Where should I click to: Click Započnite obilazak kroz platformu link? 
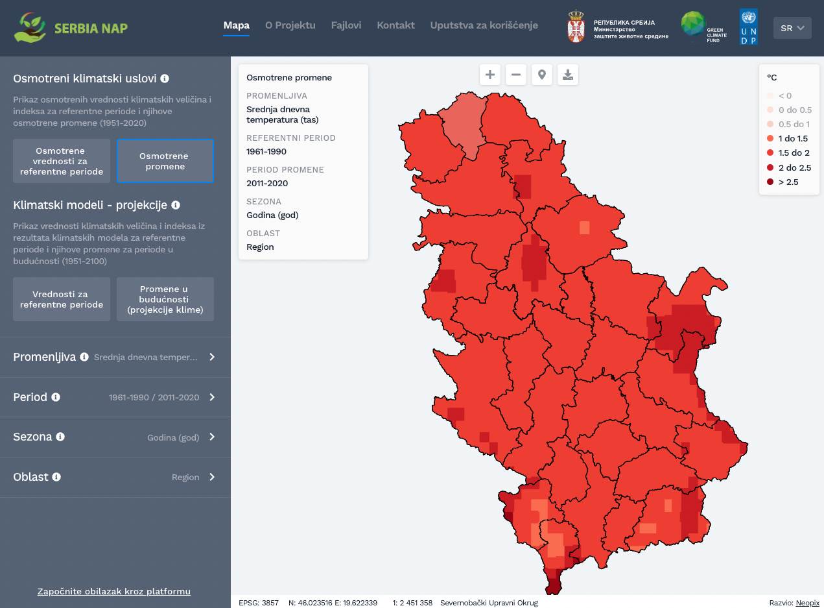114,591
